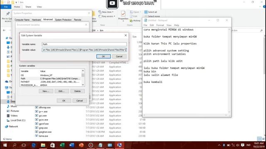Open the File tab in File Explorer
The height and width of the screenshot is (149, 266).
tap(6, 7)
